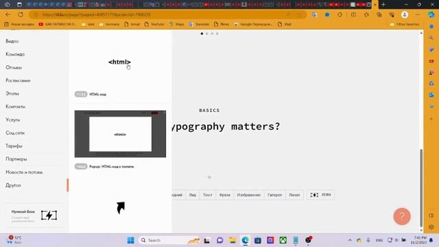Click the page vertical scrollbar thumb
439x247 pixels.
(x=421, y=188)
